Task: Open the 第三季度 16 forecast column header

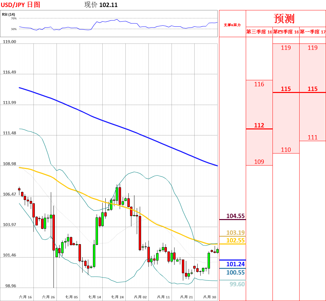Action: click(259, 32)
